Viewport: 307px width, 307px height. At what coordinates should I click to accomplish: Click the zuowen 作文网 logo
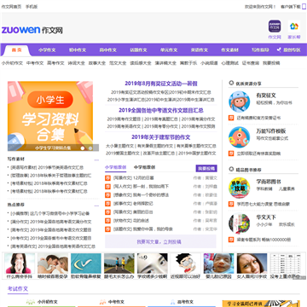tap(32, 30)
